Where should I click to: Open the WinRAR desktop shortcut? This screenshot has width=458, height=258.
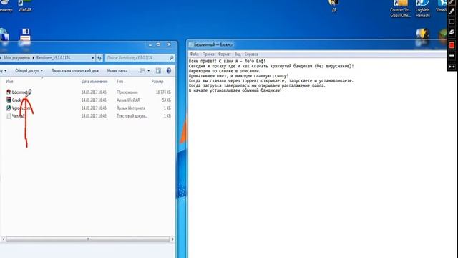click(x=25, y=6)
